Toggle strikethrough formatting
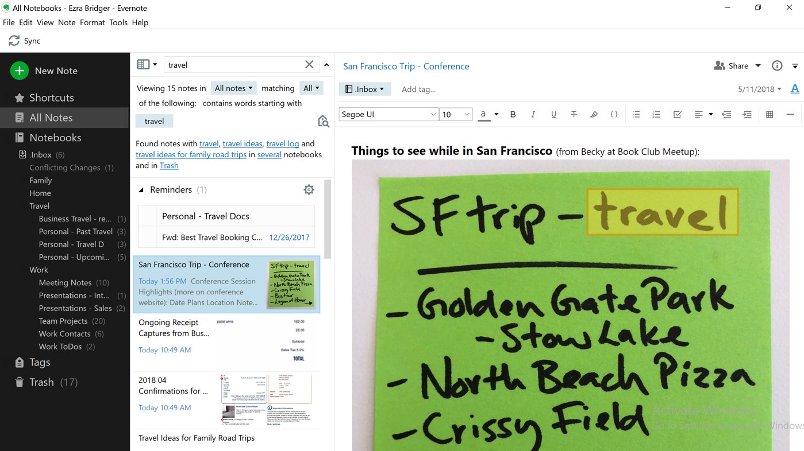Screen dimensions: 804x451 [x=574, y=115]
